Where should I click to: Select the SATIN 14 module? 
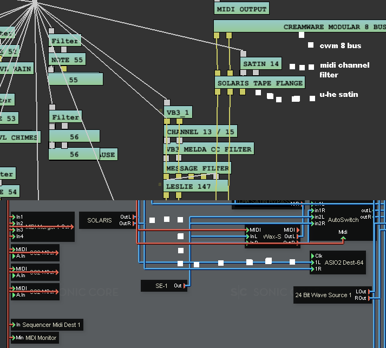(261, 64)
